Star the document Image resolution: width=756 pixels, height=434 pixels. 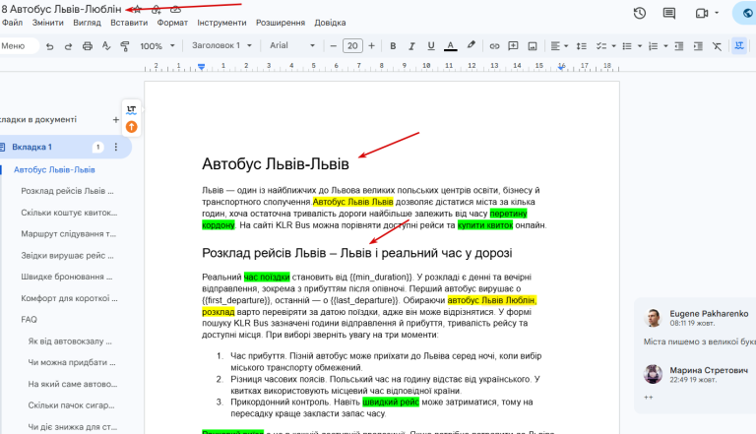pyautogui.click(x=138, y=9)
